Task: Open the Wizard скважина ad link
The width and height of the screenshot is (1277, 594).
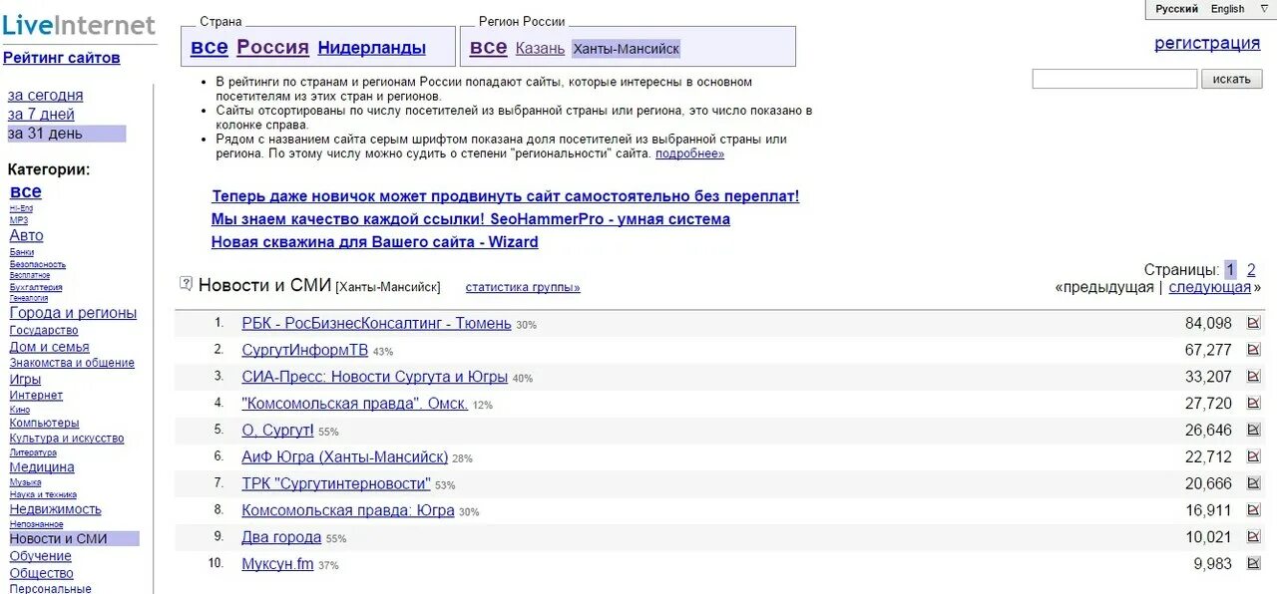Action: (375, 242)
